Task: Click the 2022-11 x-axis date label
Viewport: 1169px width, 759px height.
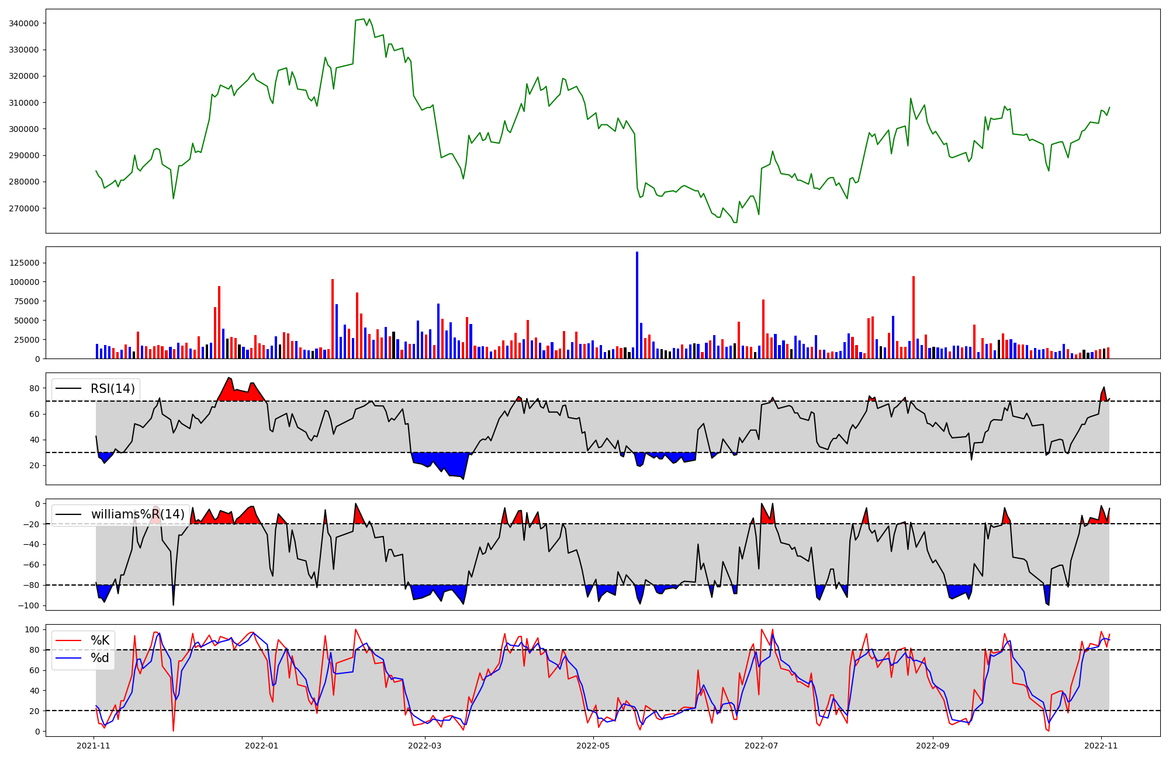Action: pyautogui.click(x=1101, y=746)
